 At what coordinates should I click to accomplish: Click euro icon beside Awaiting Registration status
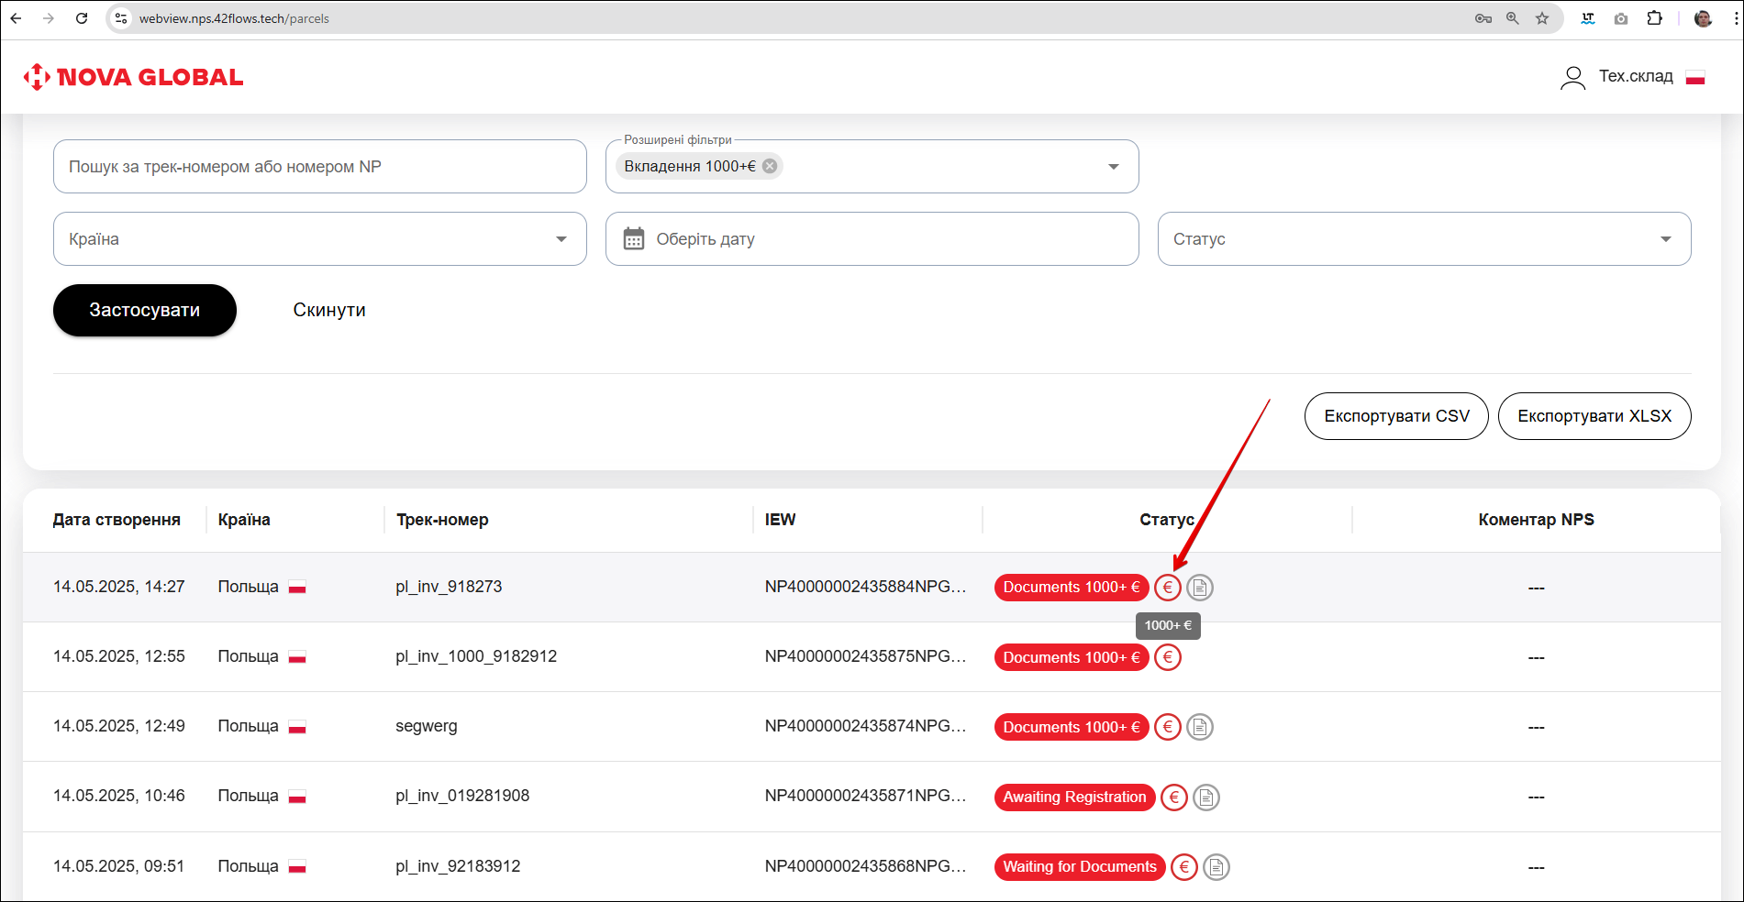(1173, 797)
